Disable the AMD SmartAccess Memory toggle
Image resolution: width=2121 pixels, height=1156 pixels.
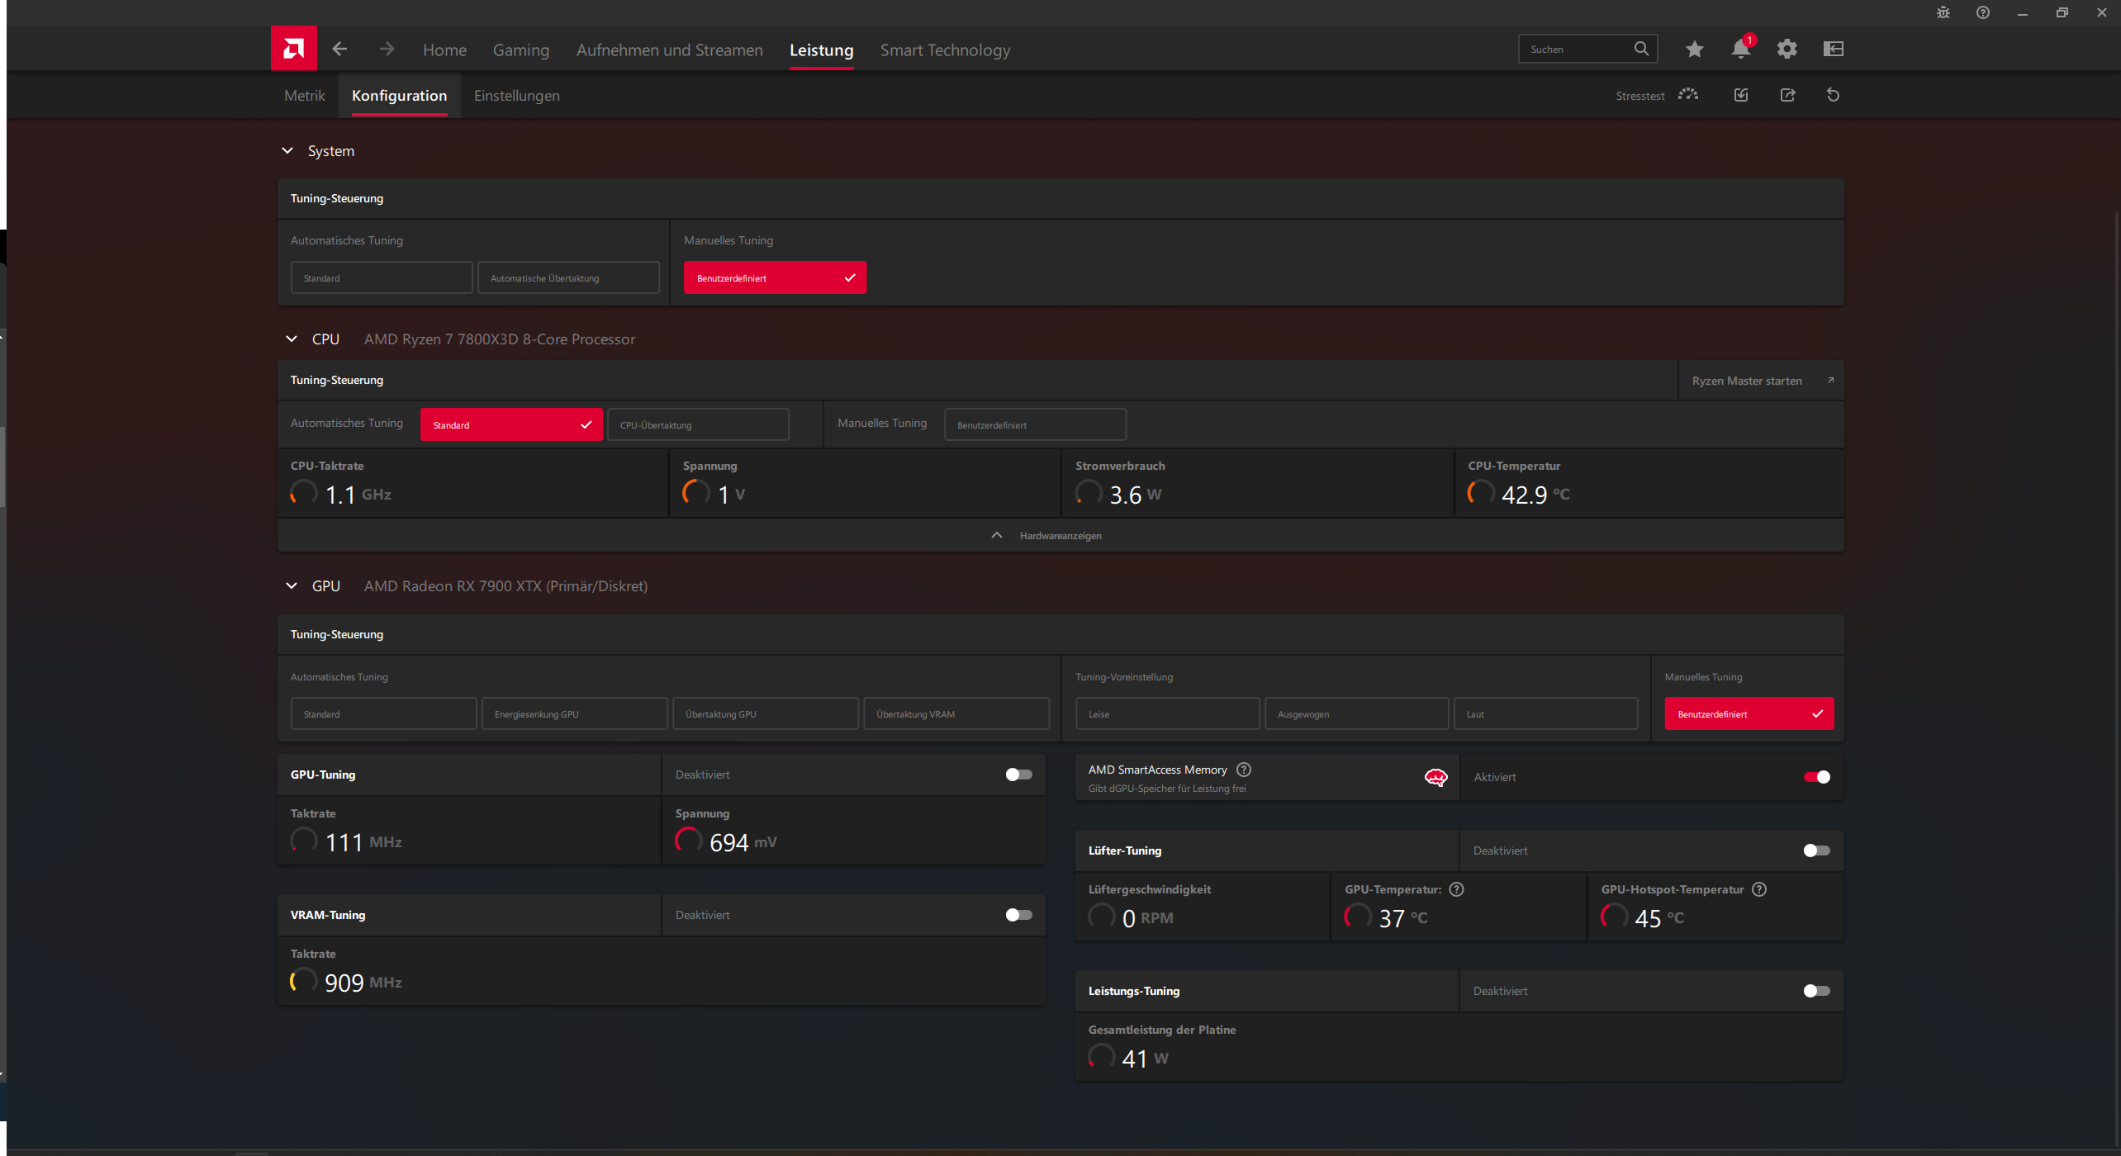click(1816, 777)
